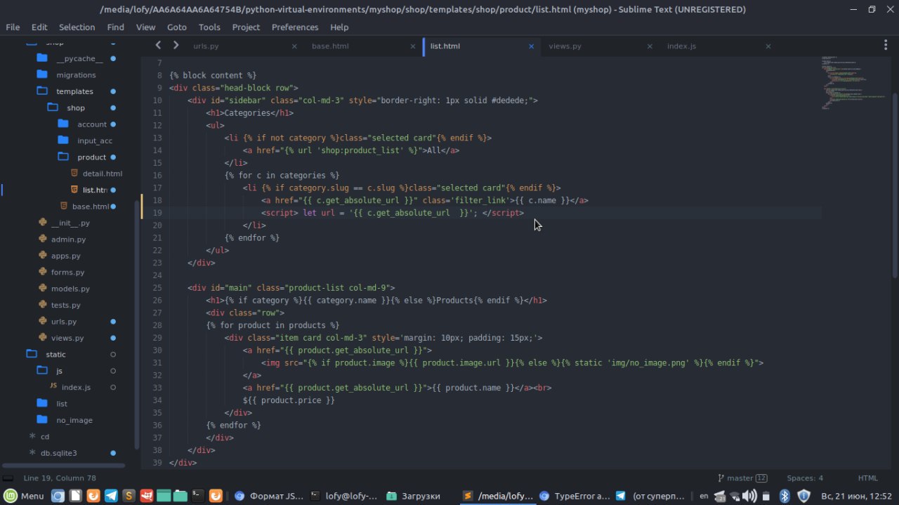
Task: Open tests.py in the sidebar
Action: point(65,305)
